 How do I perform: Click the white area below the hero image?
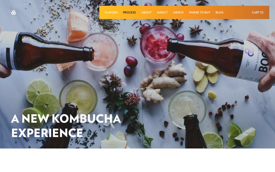(137, 160)
